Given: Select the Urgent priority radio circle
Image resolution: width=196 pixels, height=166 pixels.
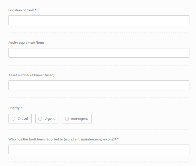Looking at the screenshot, I should pyautogui.click(x=40, y=119).
